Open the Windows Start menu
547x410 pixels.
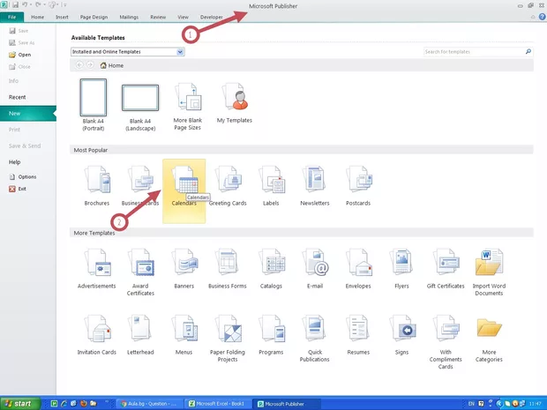click(x=19, y=403)
